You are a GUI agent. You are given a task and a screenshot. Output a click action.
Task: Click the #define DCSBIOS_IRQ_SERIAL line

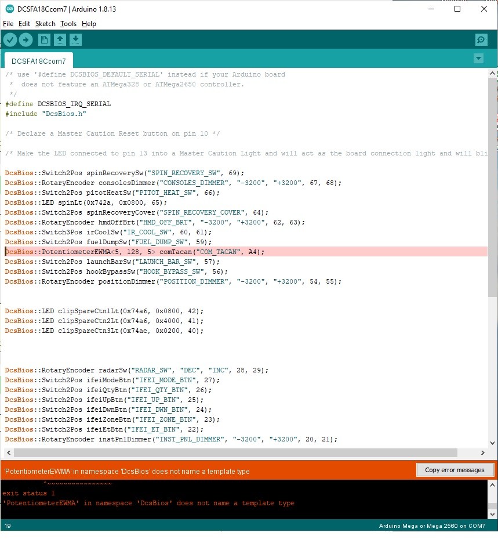pyautogui.click(x=58, y=104)
